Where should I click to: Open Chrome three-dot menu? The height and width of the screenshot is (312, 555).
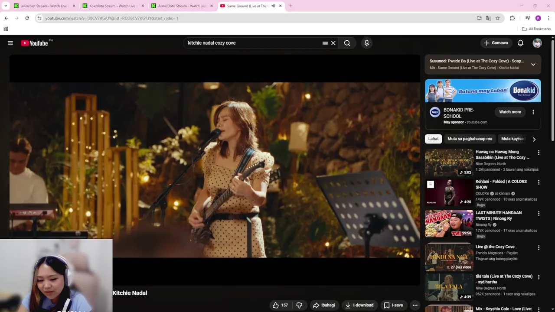[x=548, y=18]
